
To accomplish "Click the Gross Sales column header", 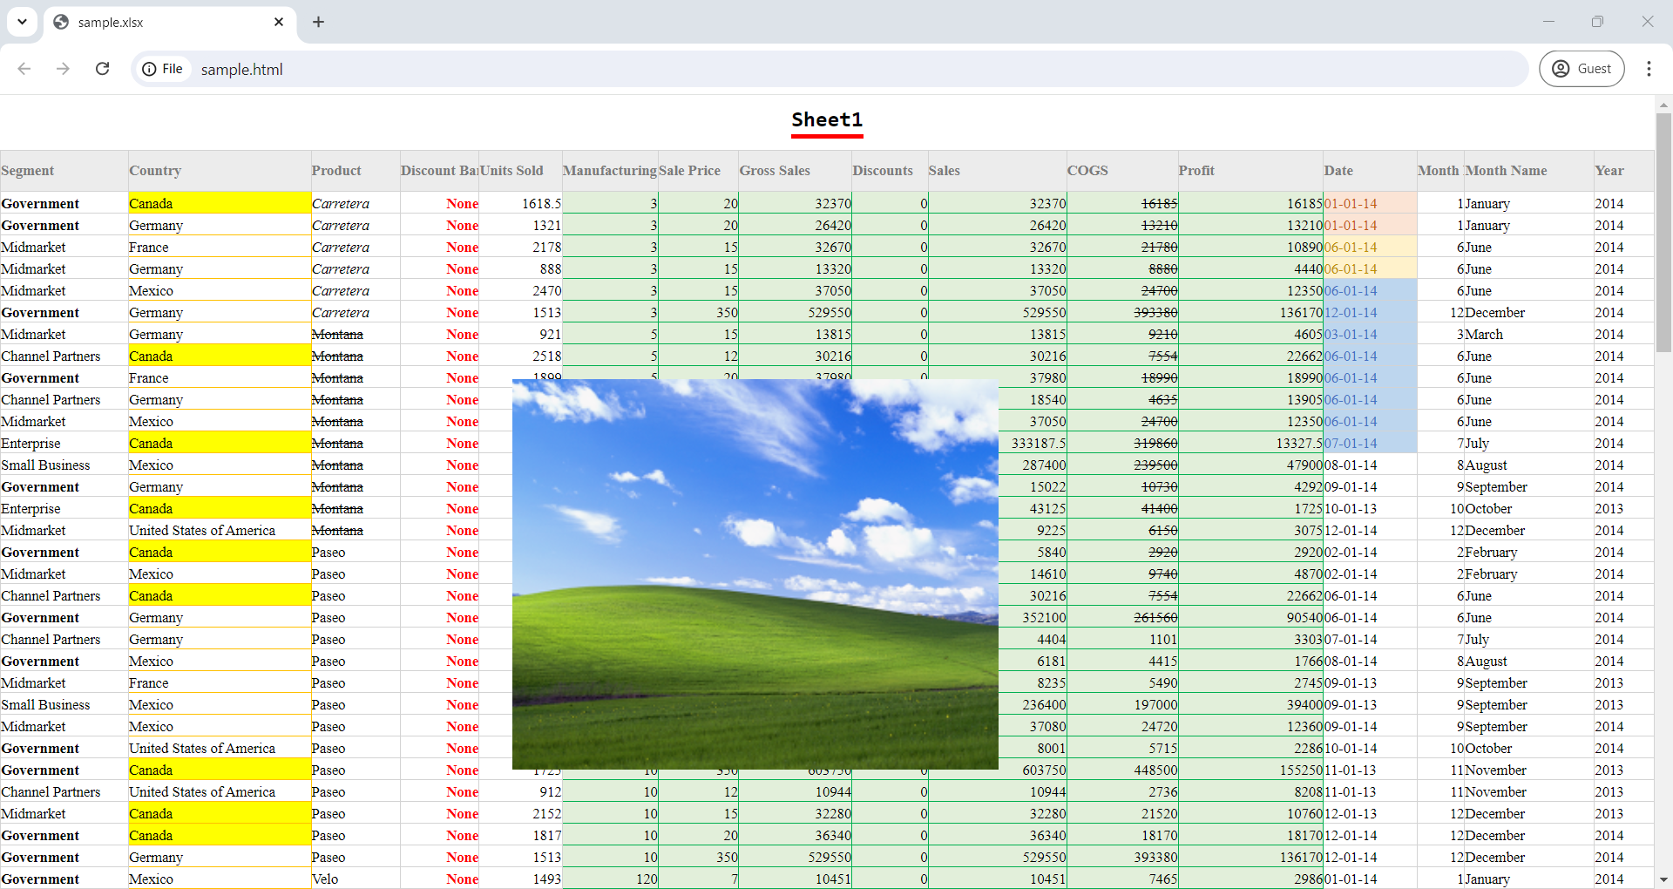I will tap(796, 171).
